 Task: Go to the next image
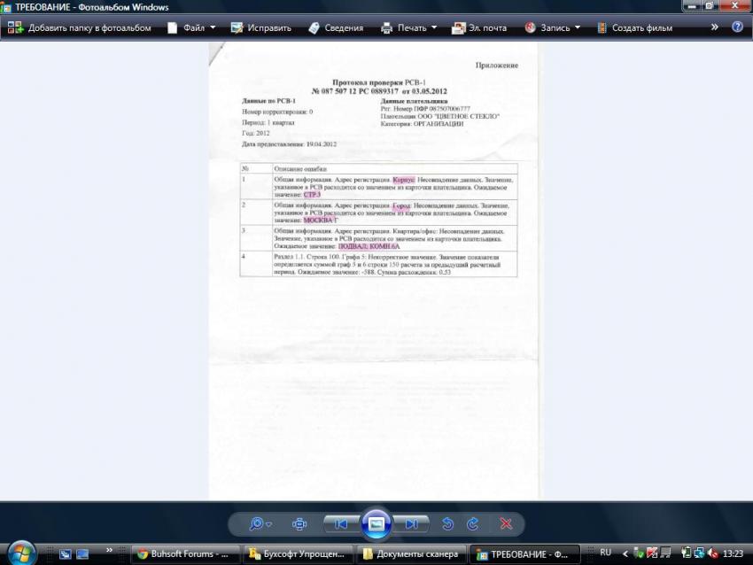tap(412, 523)
